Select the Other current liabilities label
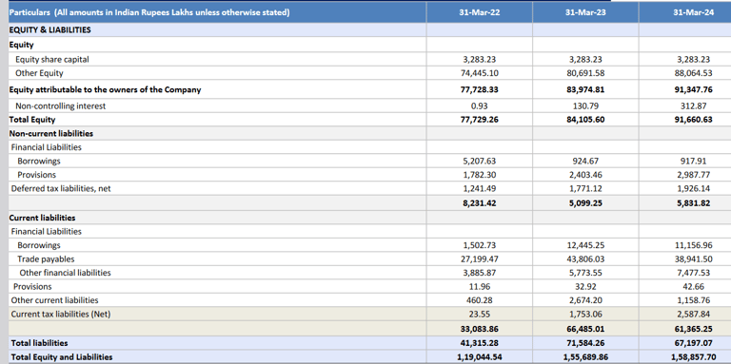 pos(55,300)
